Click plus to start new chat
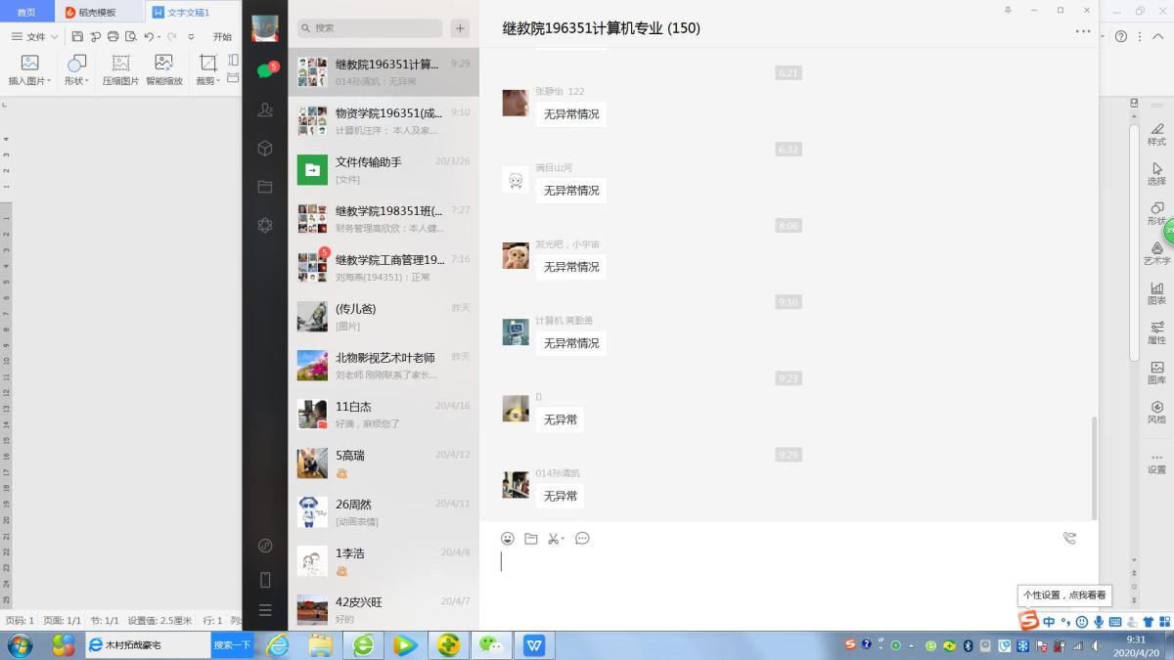1174x660 pixels. pyautogui.click(x=460, y=28)
